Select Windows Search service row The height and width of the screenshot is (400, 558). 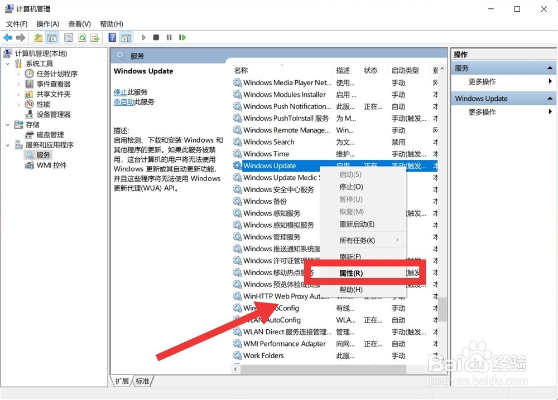click(335, 142)
